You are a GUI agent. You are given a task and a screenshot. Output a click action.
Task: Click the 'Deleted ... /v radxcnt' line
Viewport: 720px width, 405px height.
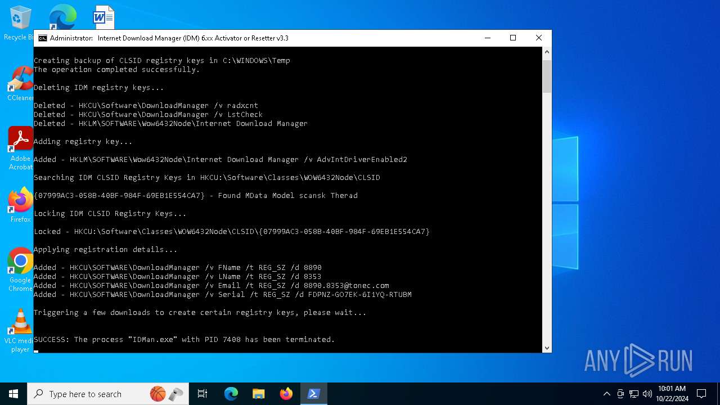[x=146, y=105]
